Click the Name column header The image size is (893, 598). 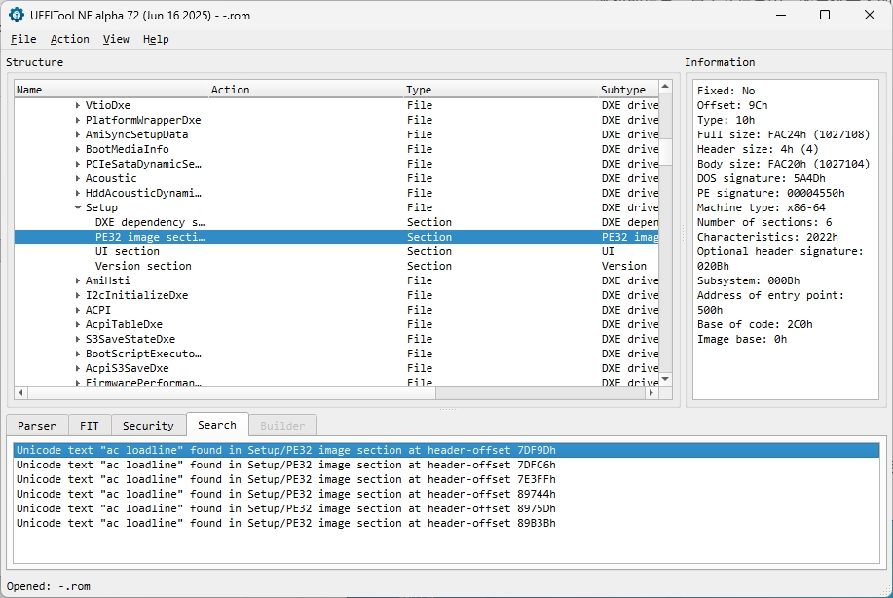point(29,90)
